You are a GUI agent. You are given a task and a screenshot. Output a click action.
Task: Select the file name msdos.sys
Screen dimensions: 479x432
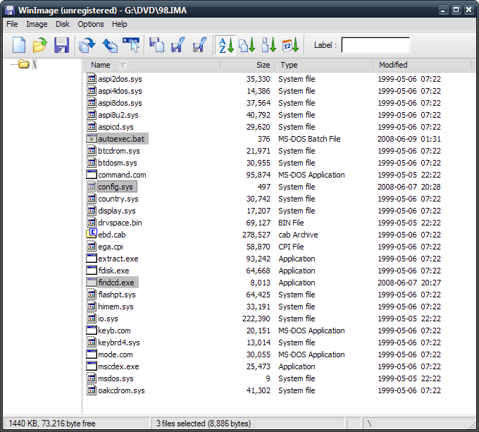click(x=116, y=378)
